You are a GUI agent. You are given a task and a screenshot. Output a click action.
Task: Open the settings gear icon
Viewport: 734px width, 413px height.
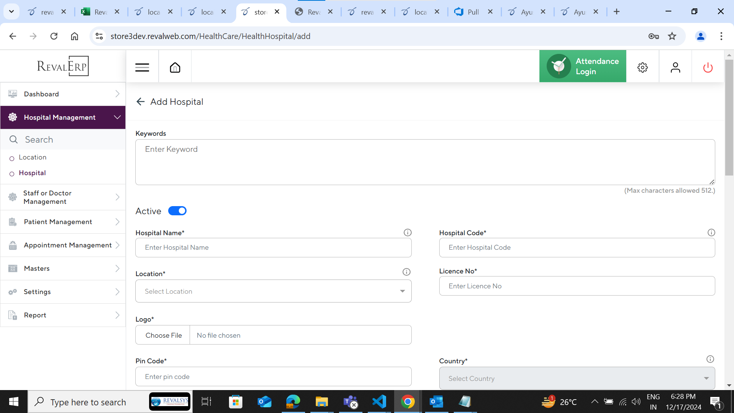(x=643, y=68)
